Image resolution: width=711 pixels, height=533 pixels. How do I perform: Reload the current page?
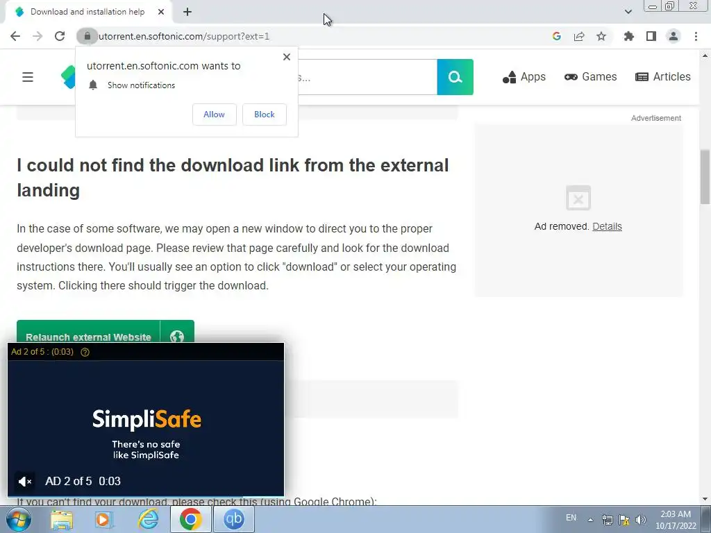coord(60,36)
